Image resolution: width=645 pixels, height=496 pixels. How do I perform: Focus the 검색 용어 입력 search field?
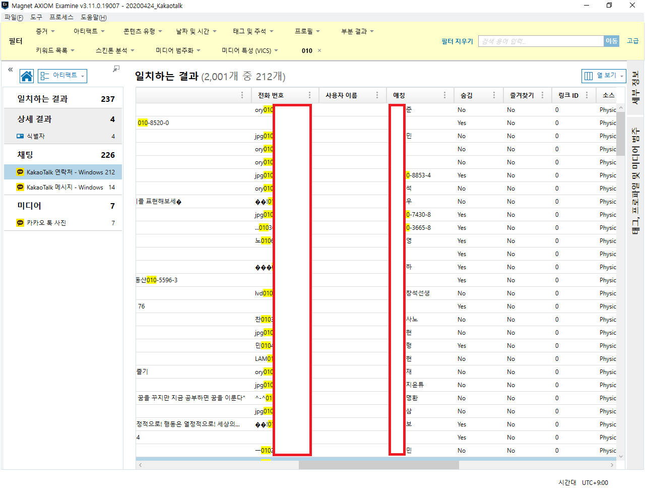[x=541, y=41]
